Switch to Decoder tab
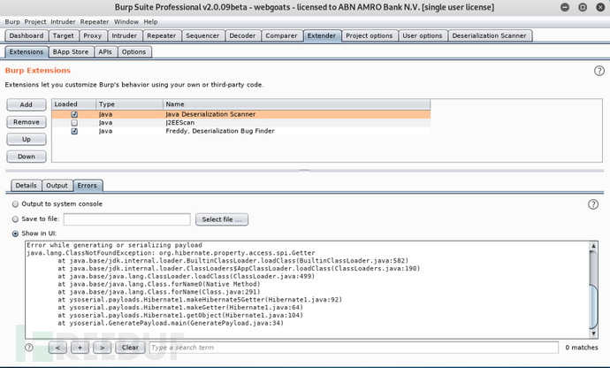Image resolution: width=610 pixels, height=368 pixels. click(x=242, y=35)
